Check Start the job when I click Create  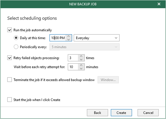(10, 100)
